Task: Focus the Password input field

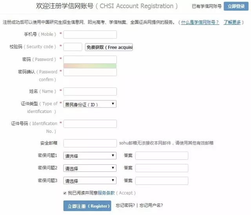Action: coord(90,59)
